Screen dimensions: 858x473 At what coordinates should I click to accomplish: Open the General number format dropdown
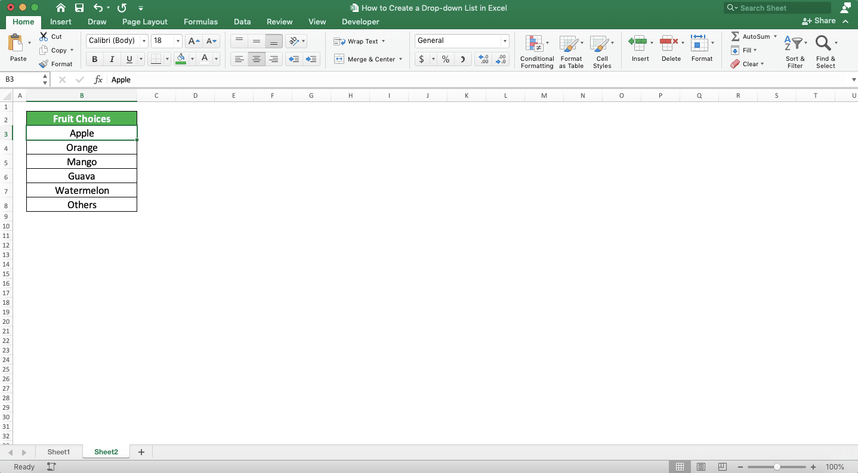[x=505, y=41]
